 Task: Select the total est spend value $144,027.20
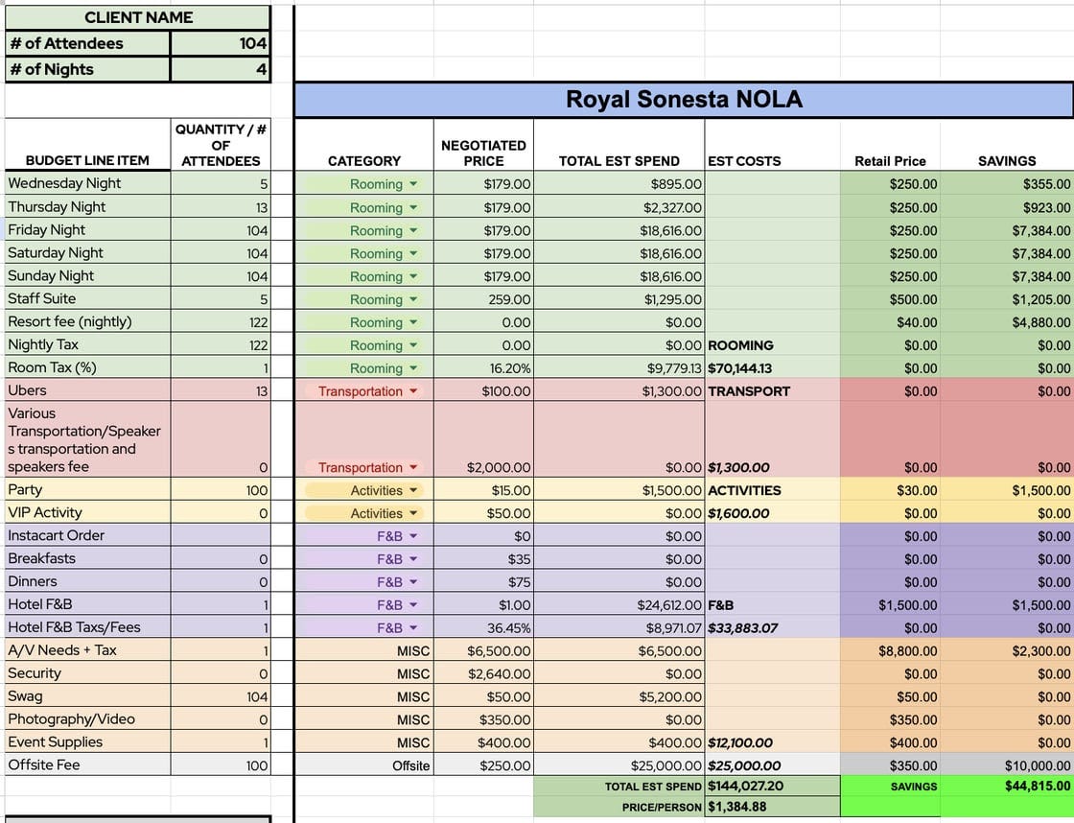[x=773, y=786]
